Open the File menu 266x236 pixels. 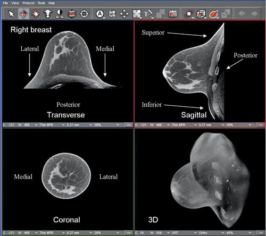5,3
